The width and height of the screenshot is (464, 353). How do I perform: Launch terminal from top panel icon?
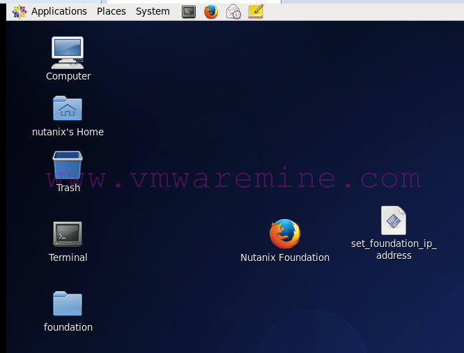[x=189, y=12]
